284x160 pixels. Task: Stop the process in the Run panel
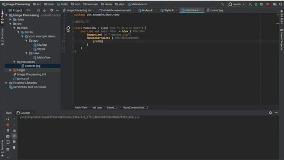[x=8, y=125]
